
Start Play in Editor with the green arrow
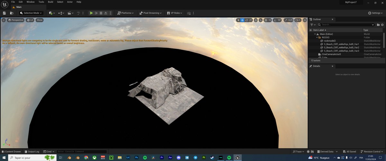(91, 13)
